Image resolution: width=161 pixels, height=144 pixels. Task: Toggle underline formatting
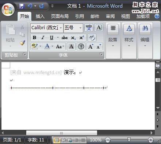tap(51, 38)
